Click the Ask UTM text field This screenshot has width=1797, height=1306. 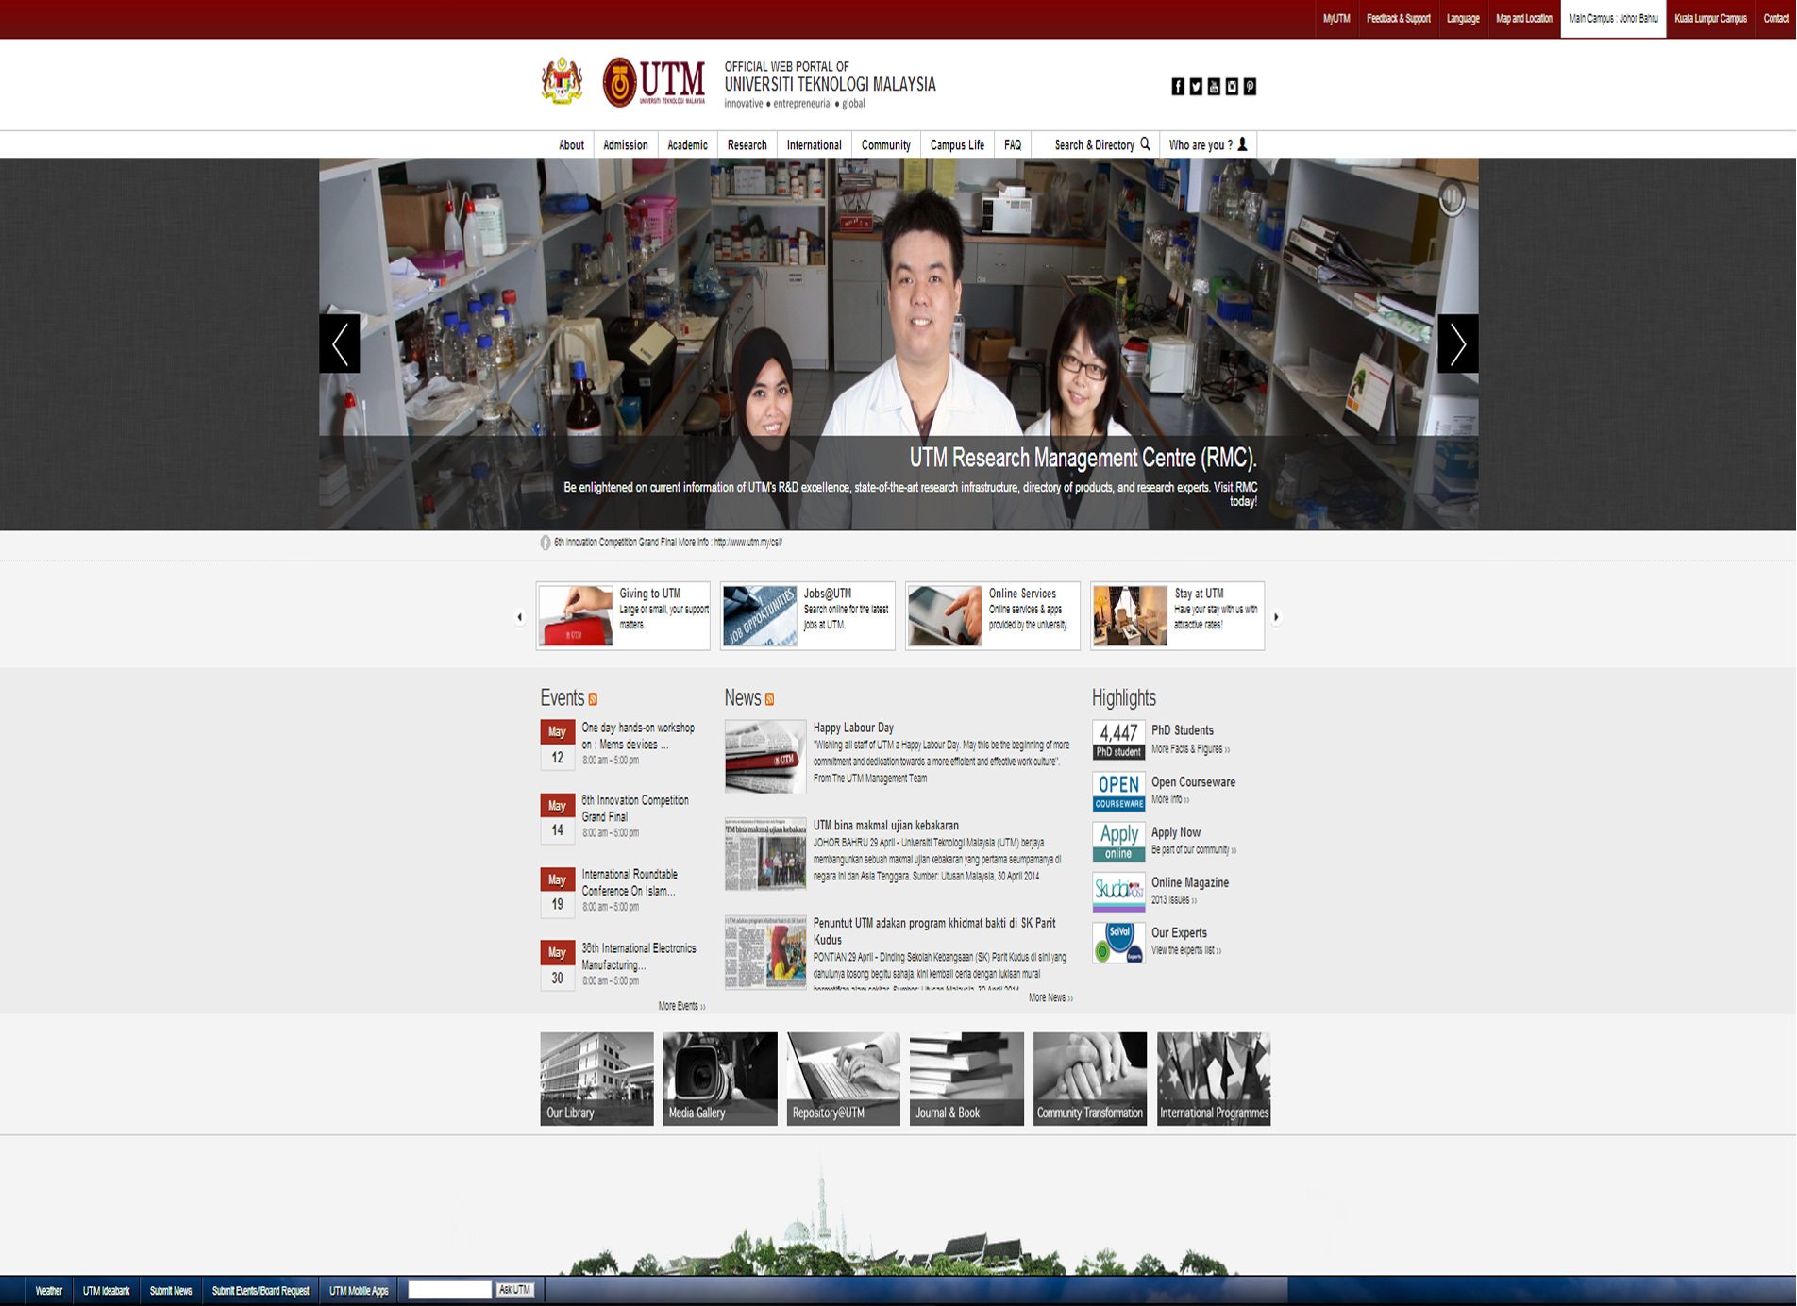(449, 1290)
